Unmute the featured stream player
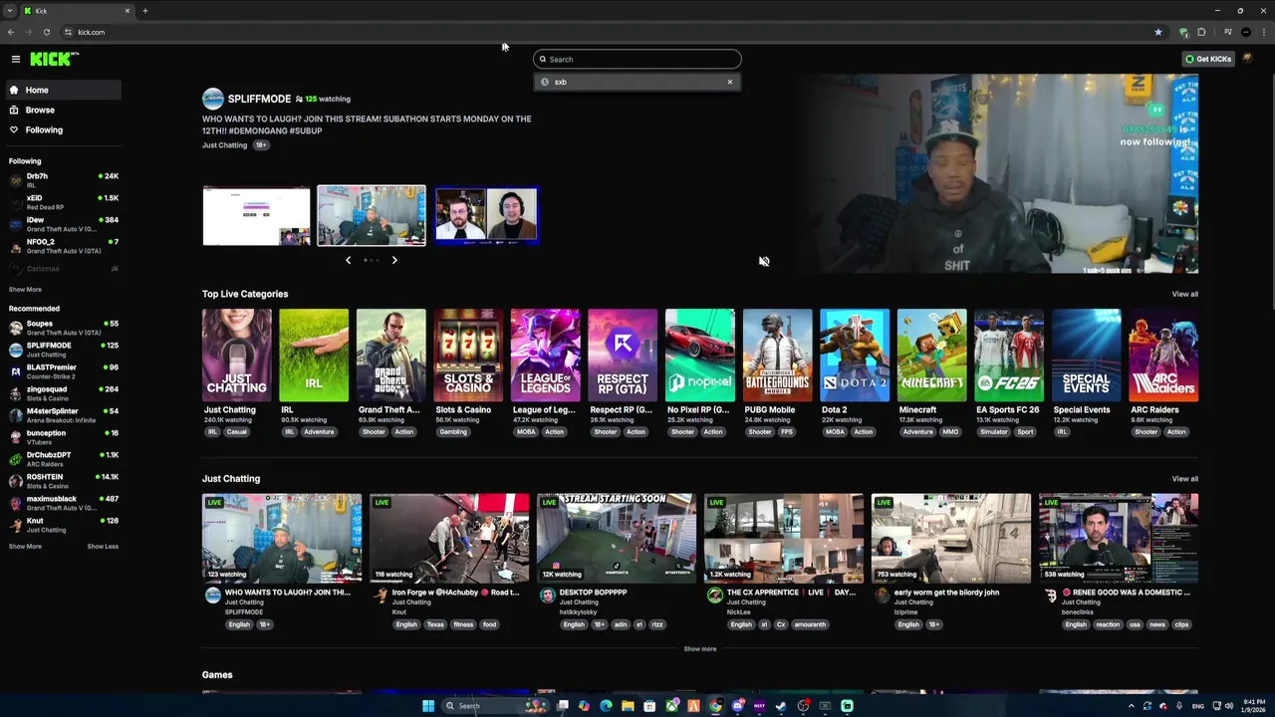This screenshot has width=1275, height=717. coord(764,261)
